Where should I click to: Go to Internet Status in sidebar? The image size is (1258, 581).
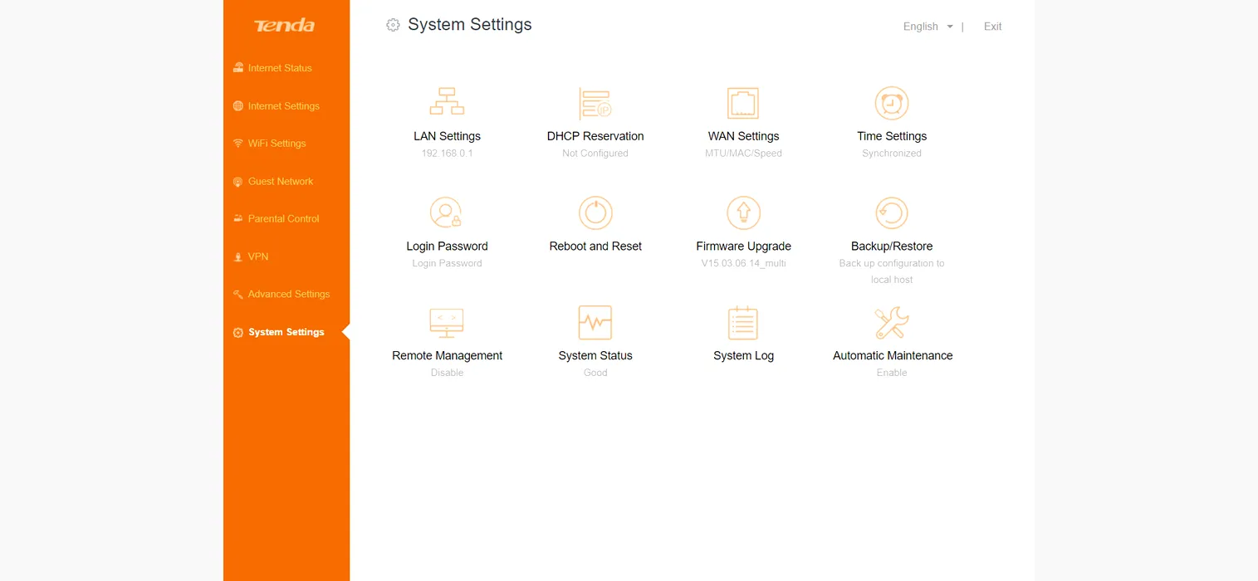[280, 68]
